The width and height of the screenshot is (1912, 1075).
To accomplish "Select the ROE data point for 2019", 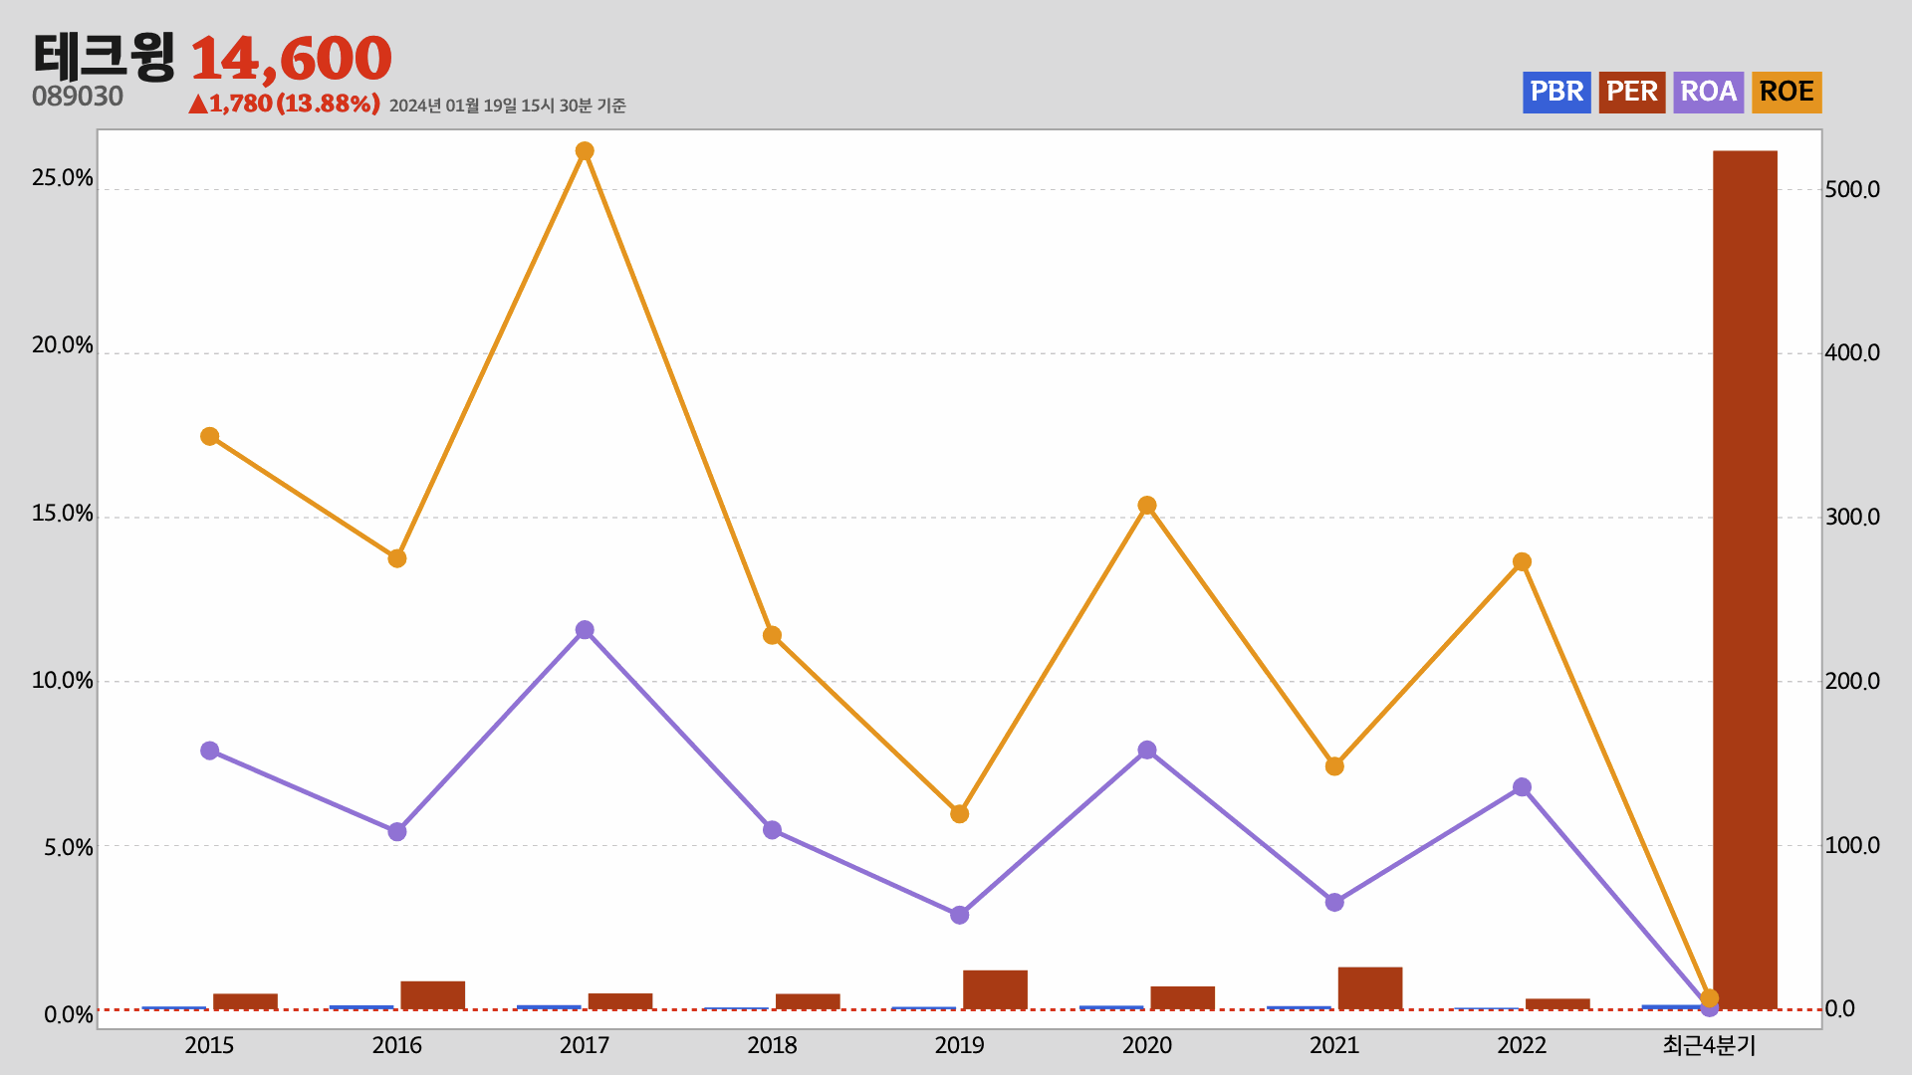I will 960,814.
